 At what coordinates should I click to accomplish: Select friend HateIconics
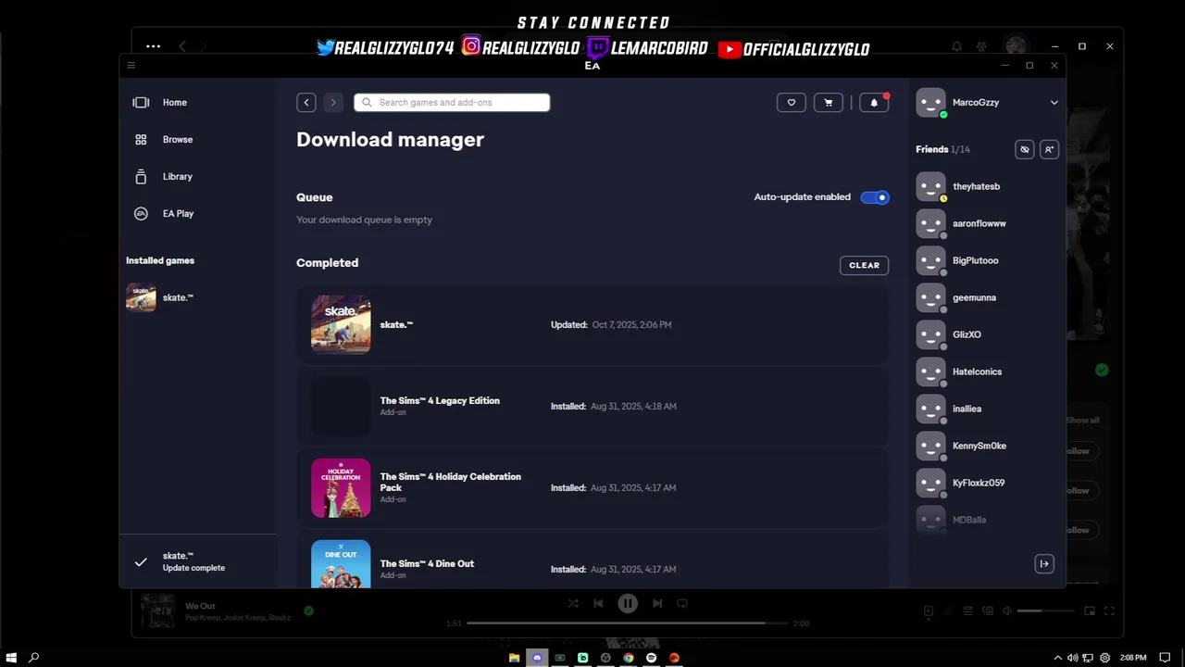[986, 371]
